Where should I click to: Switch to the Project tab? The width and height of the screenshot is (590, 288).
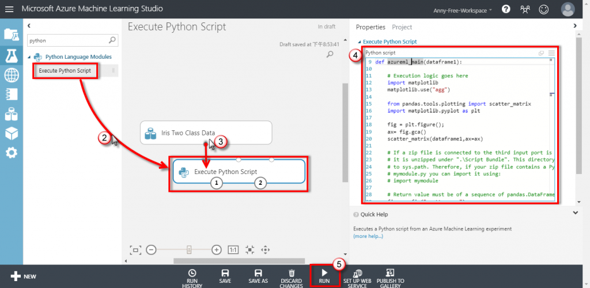coord(402,27)
